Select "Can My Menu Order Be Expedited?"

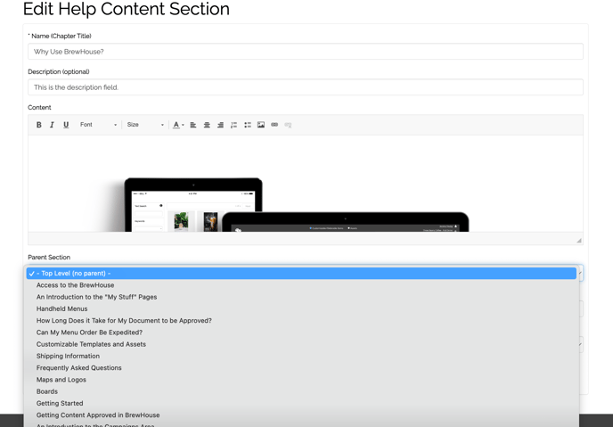tap(301, 333)
